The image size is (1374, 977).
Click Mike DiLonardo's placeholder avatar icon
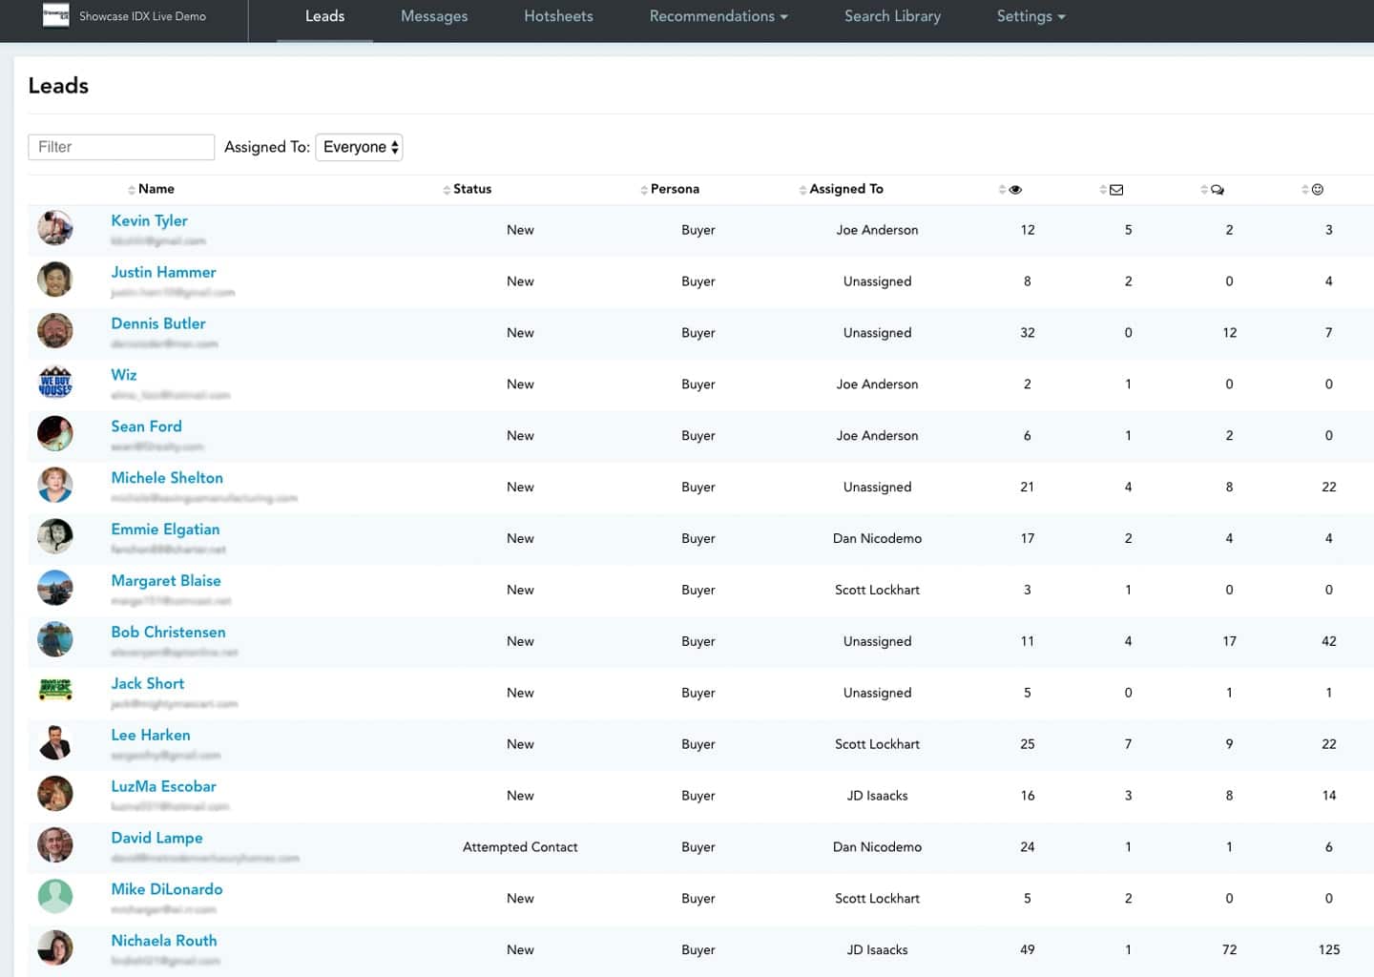point(54,896)
